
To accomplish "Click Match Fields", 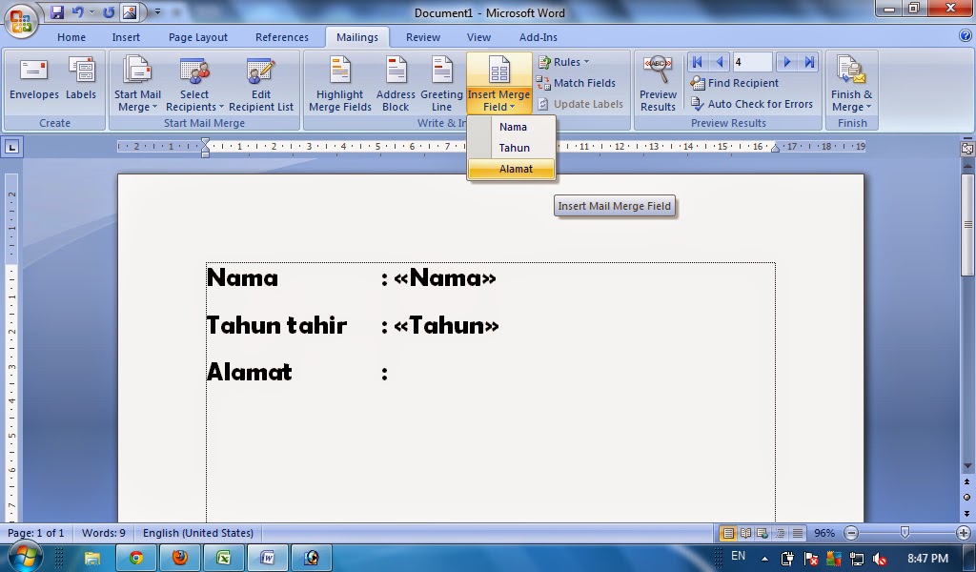I will pos(579,83).
